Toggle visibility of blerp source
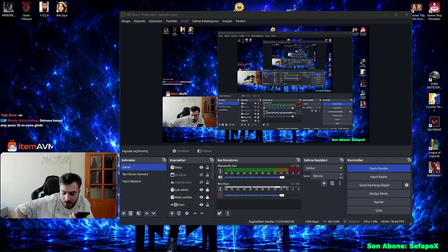 (x=201, y=167)
